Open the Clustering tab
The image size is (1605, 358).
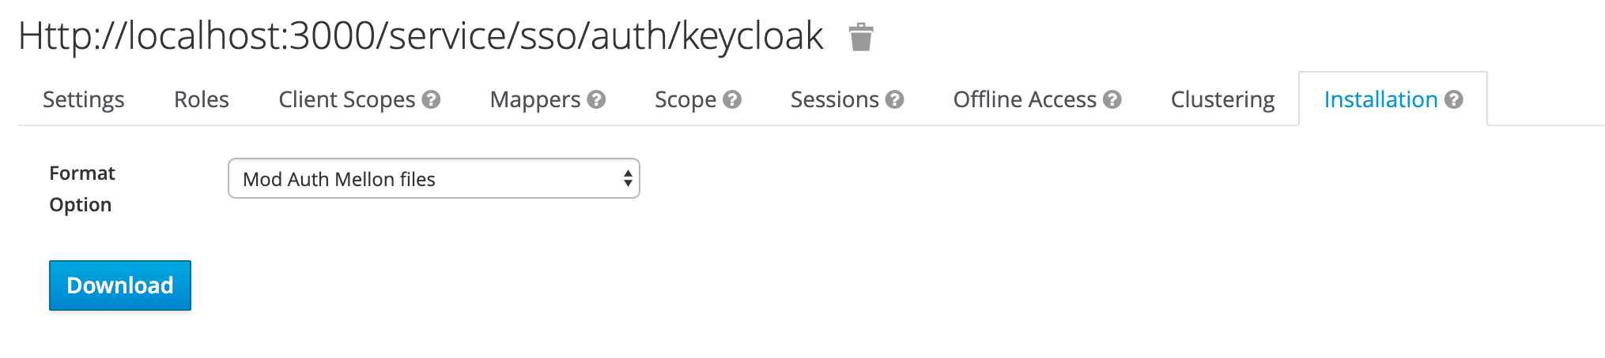(1222, 99)
